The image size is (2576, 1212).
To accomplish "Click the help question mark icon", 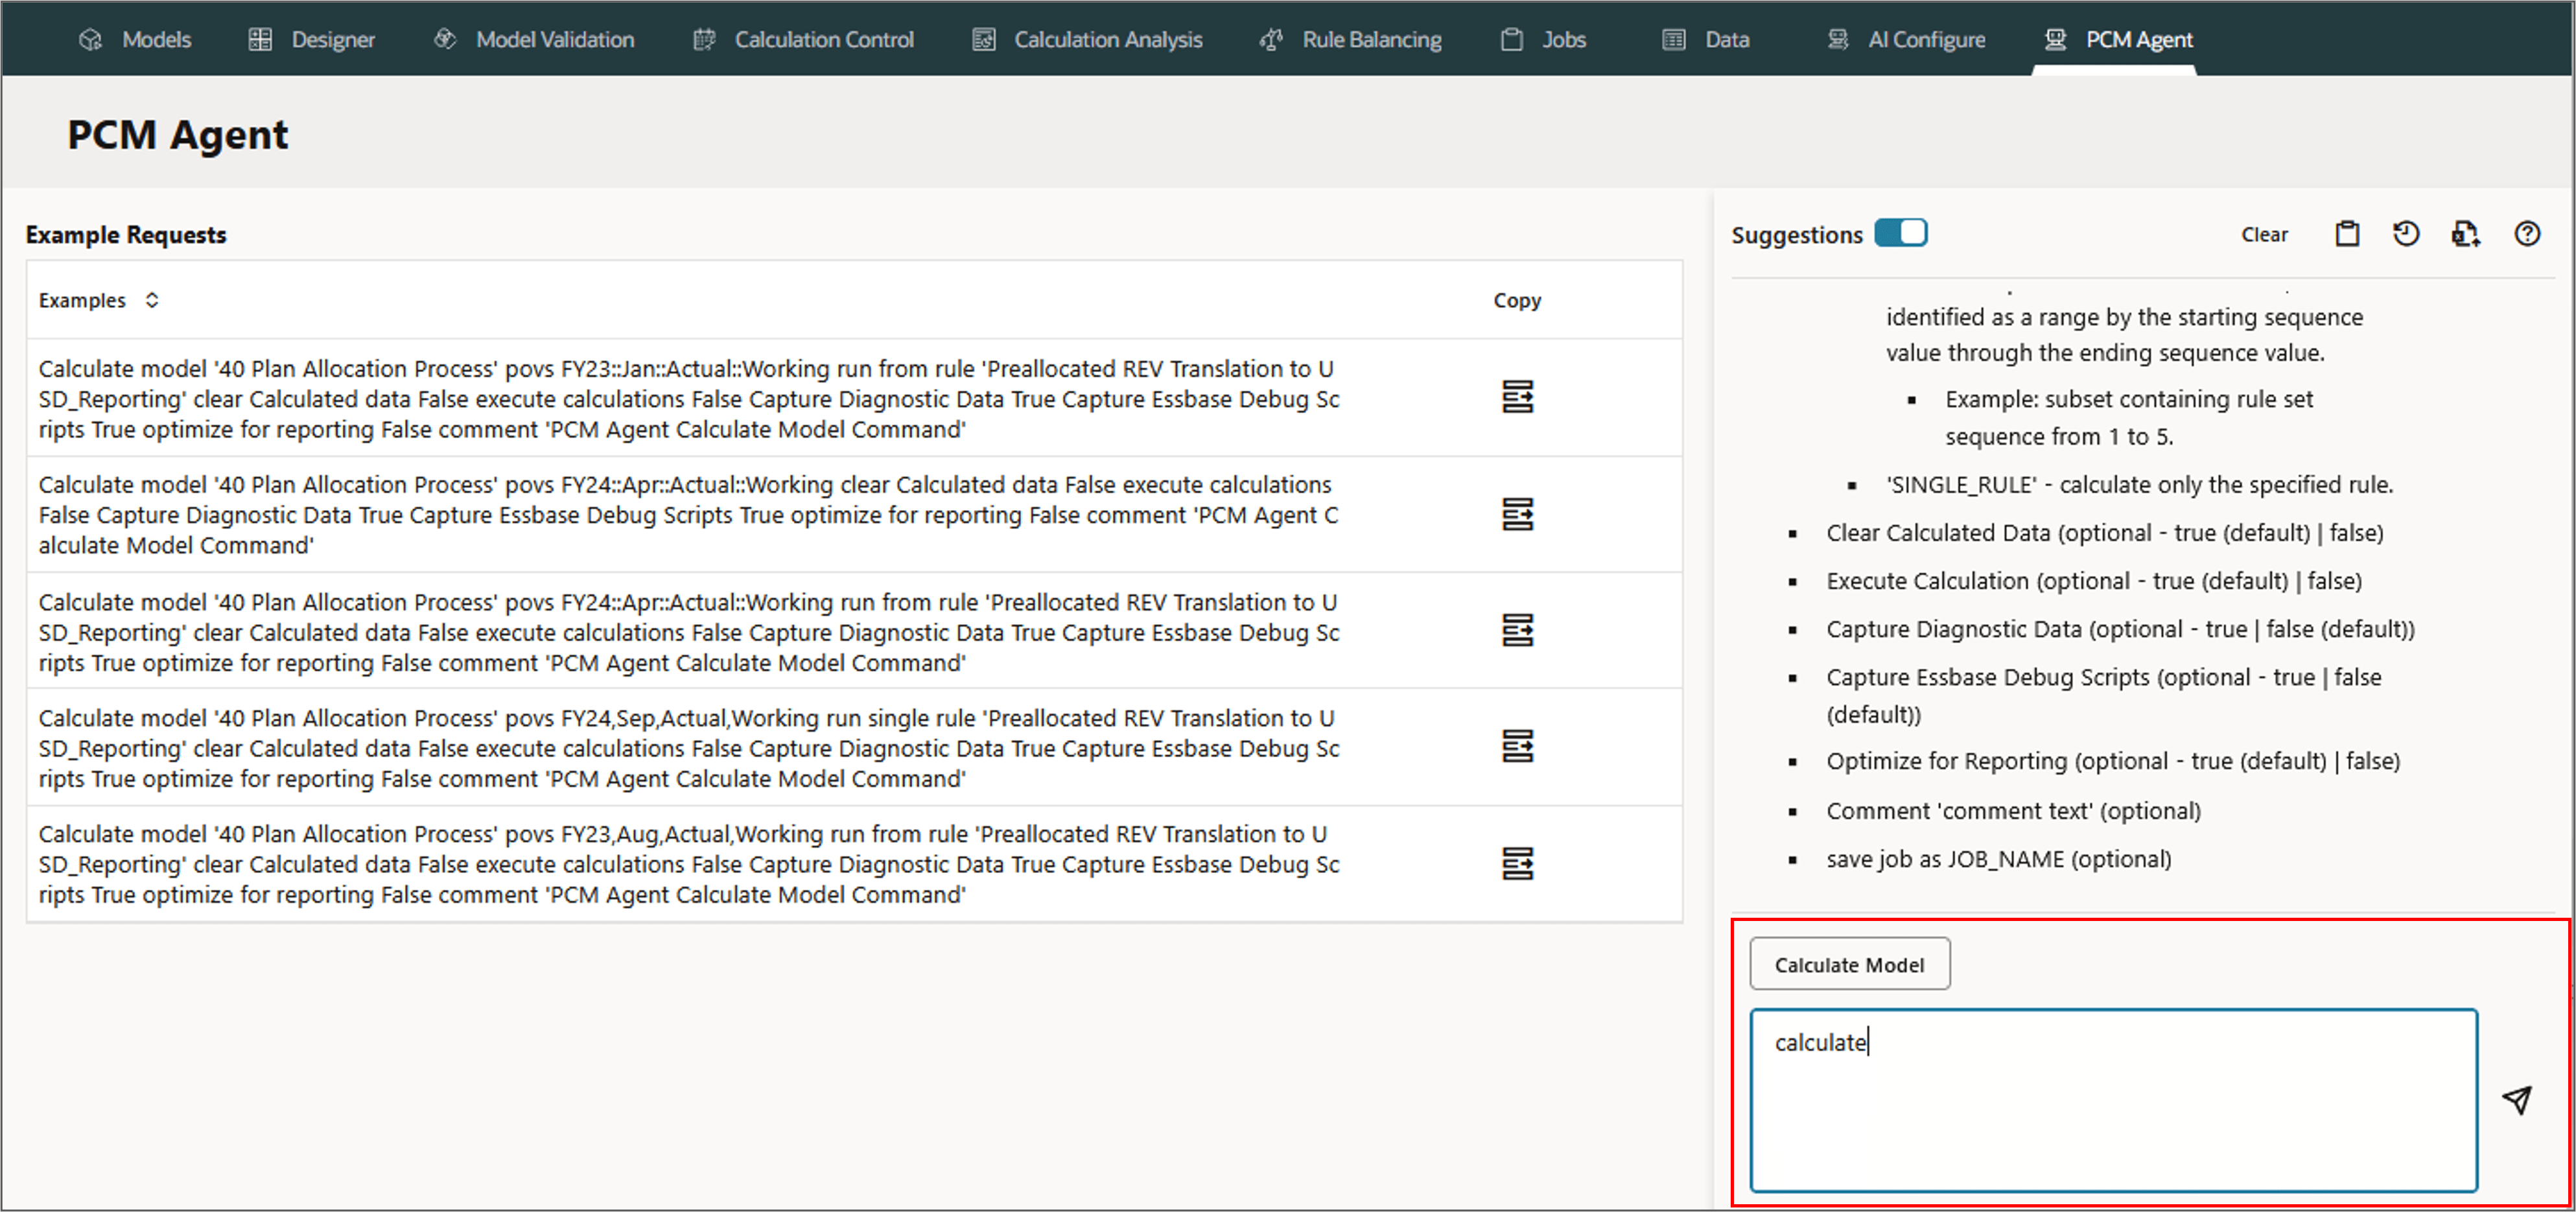I will (x=2526, y=234).
